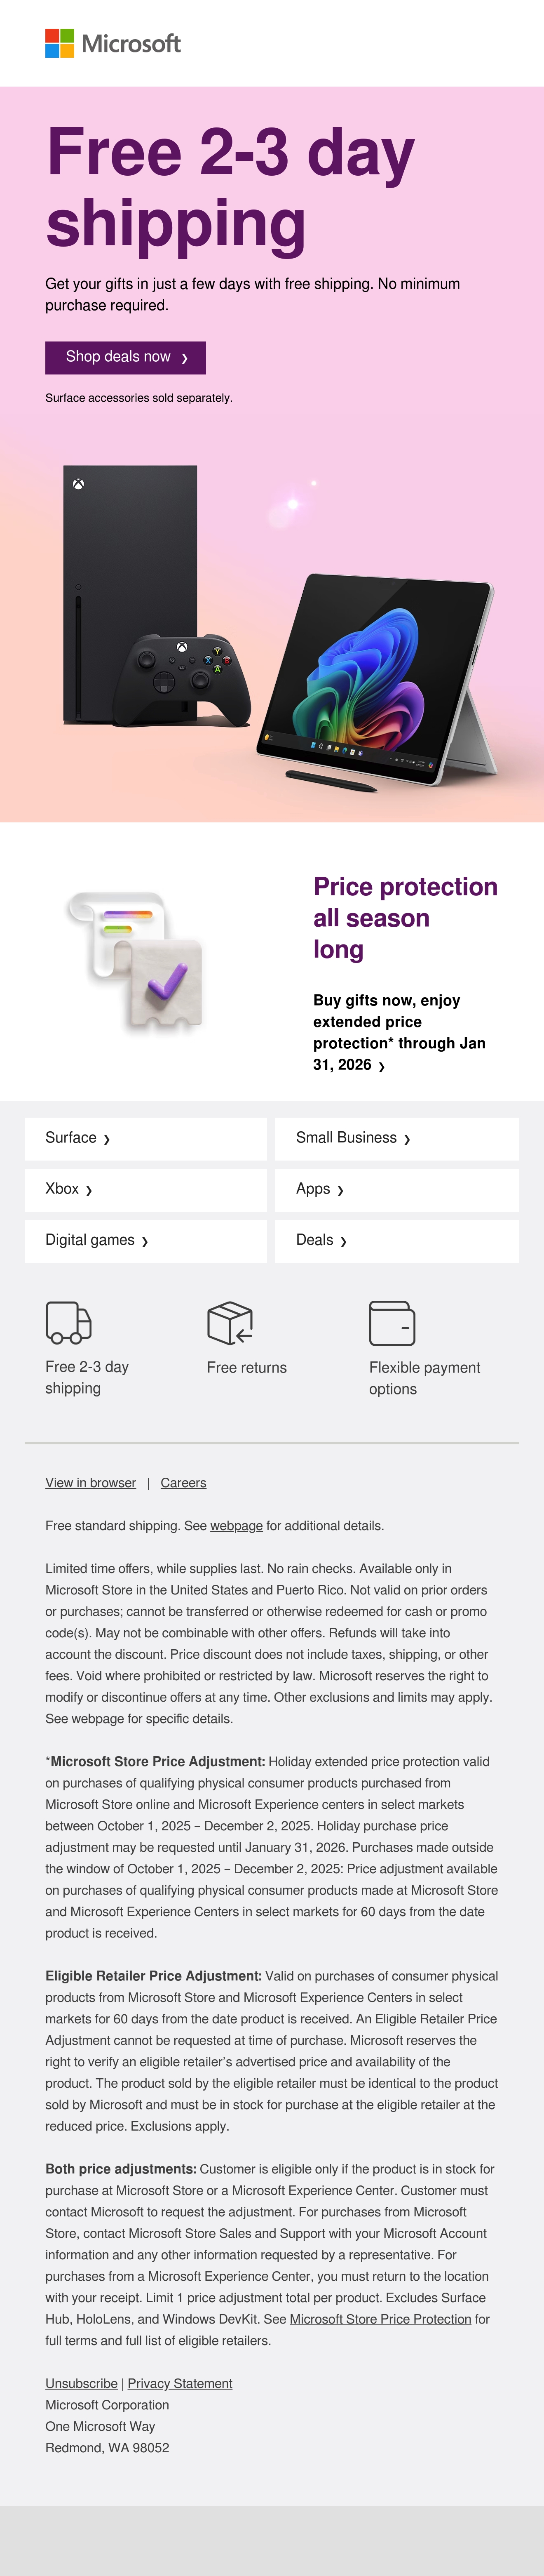Open the Xbox category link
The image size is (544, 2576).
pyautogui.click(x=145, y=1189)
